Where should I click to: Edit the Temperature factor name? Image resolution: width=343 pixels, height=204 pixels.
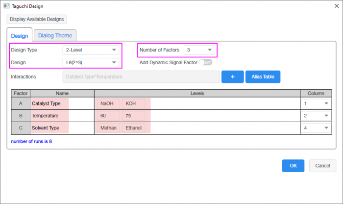[x=62, y=116]
